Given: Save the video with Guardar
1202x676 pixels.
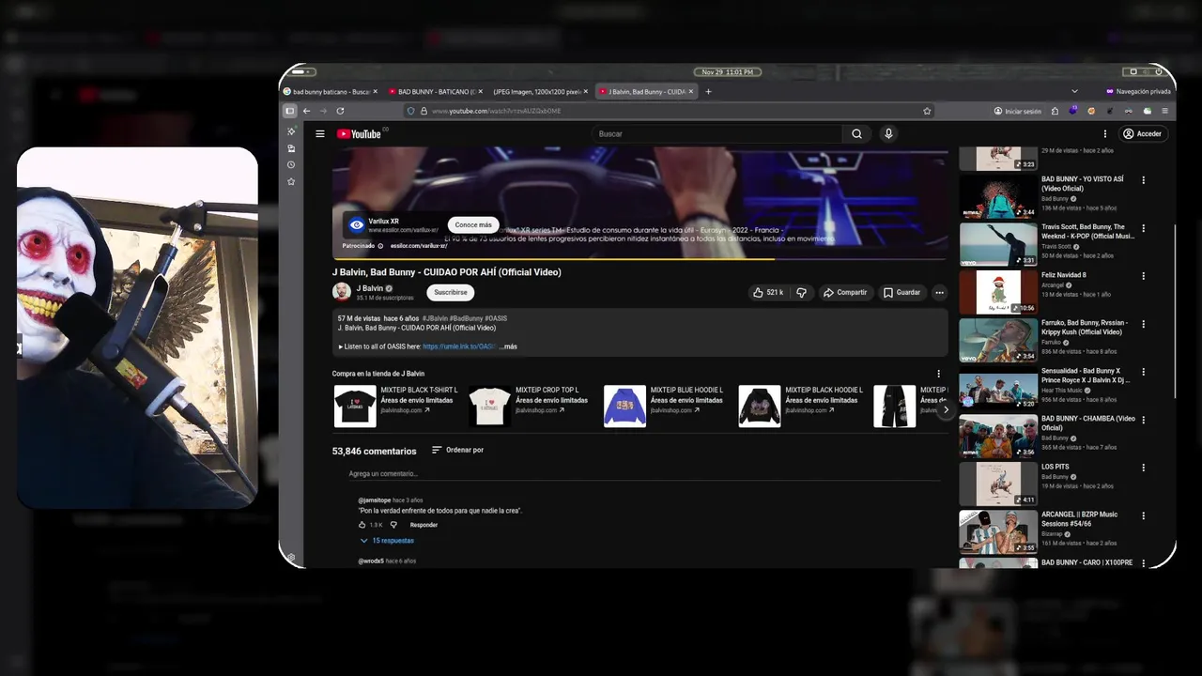Looking at the screenshot, I should [901, 292].
